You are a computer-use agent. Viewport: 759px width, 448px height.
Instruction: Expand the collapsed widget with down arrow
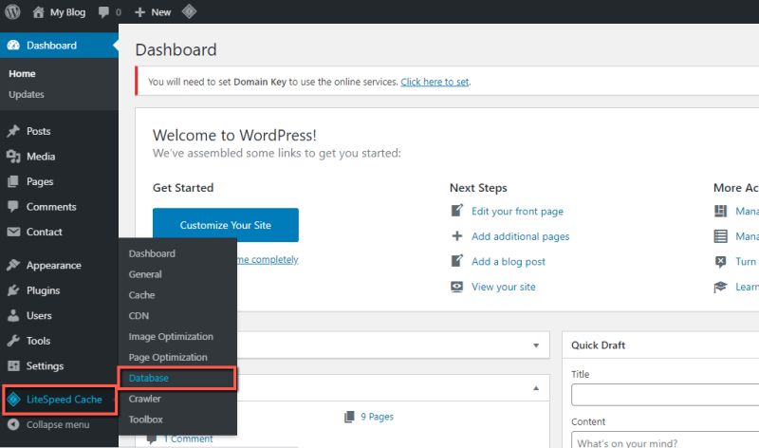(x=536, y=345)
